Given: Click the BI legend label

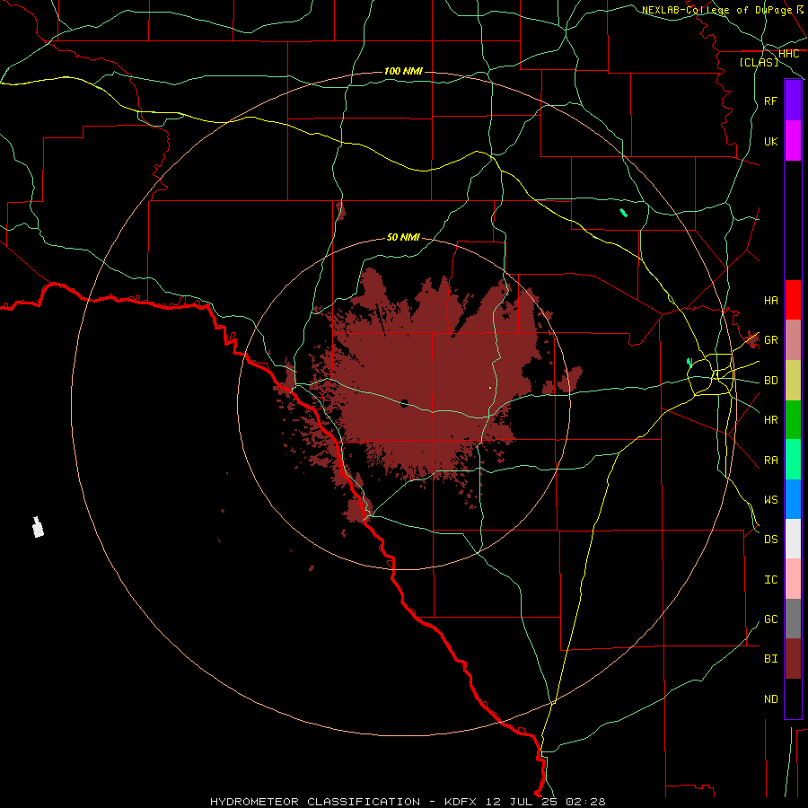Looking at the screenshot, I should click(771, 659).
